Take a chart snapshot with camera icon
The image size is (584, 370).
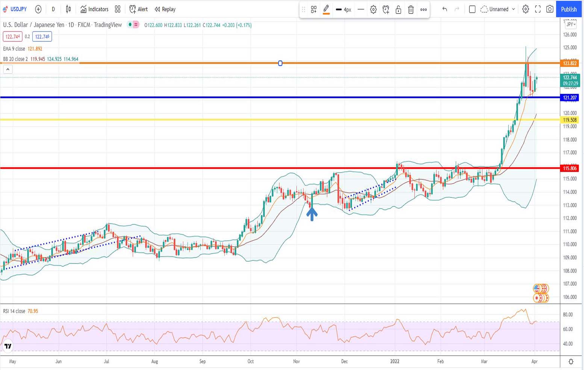tap(549, 9)
